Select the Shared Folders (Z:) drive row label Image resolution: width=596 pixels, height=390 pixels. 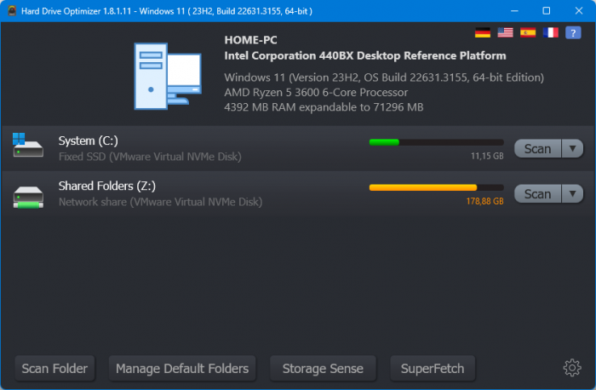[106, 186]
